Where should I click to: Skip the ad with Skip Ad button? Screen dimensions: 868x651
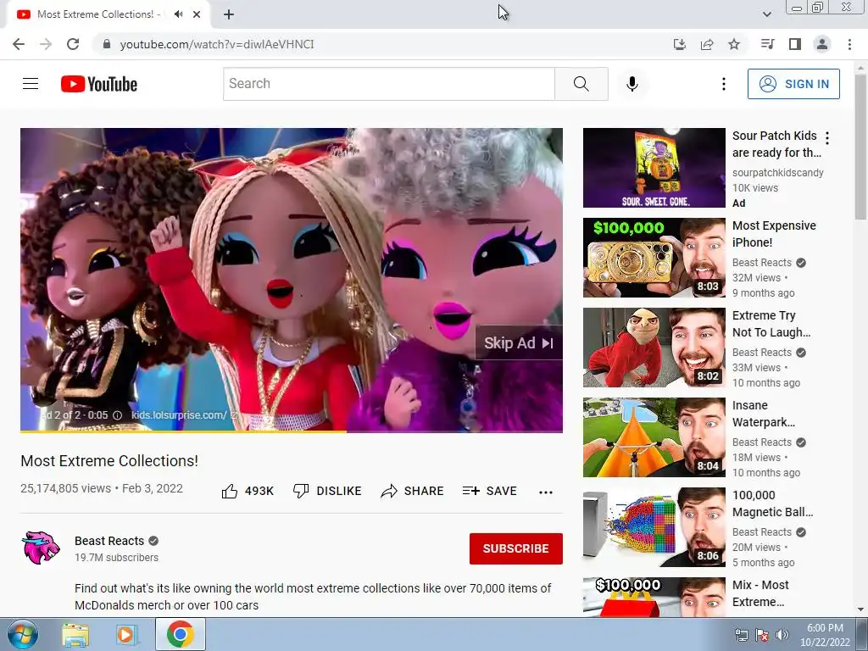point(519,343)
